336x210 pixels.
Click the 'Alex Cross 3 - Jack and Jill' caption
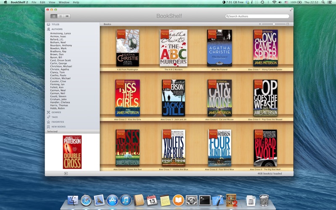pyautogui.click(x=173, y=120)
